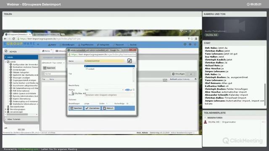Click Speichern button in the popup dialog
The width and height of the screenshot is (269, 151).
click(x=76, y=108)
